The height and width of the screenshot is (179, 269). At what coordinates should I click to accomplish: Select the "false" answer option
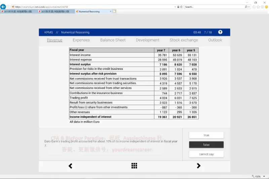206,145
